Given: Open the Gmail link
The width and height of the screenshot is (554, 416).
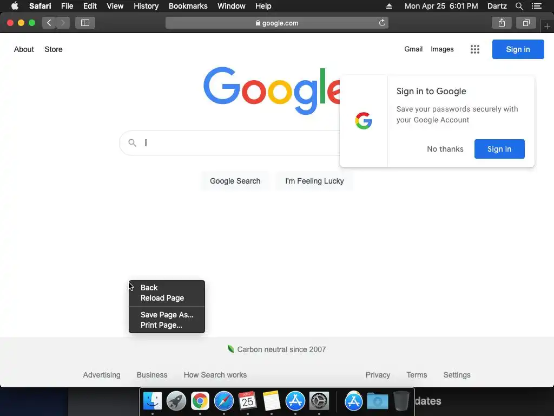Looking at the screenshot, I should [413, 49].
